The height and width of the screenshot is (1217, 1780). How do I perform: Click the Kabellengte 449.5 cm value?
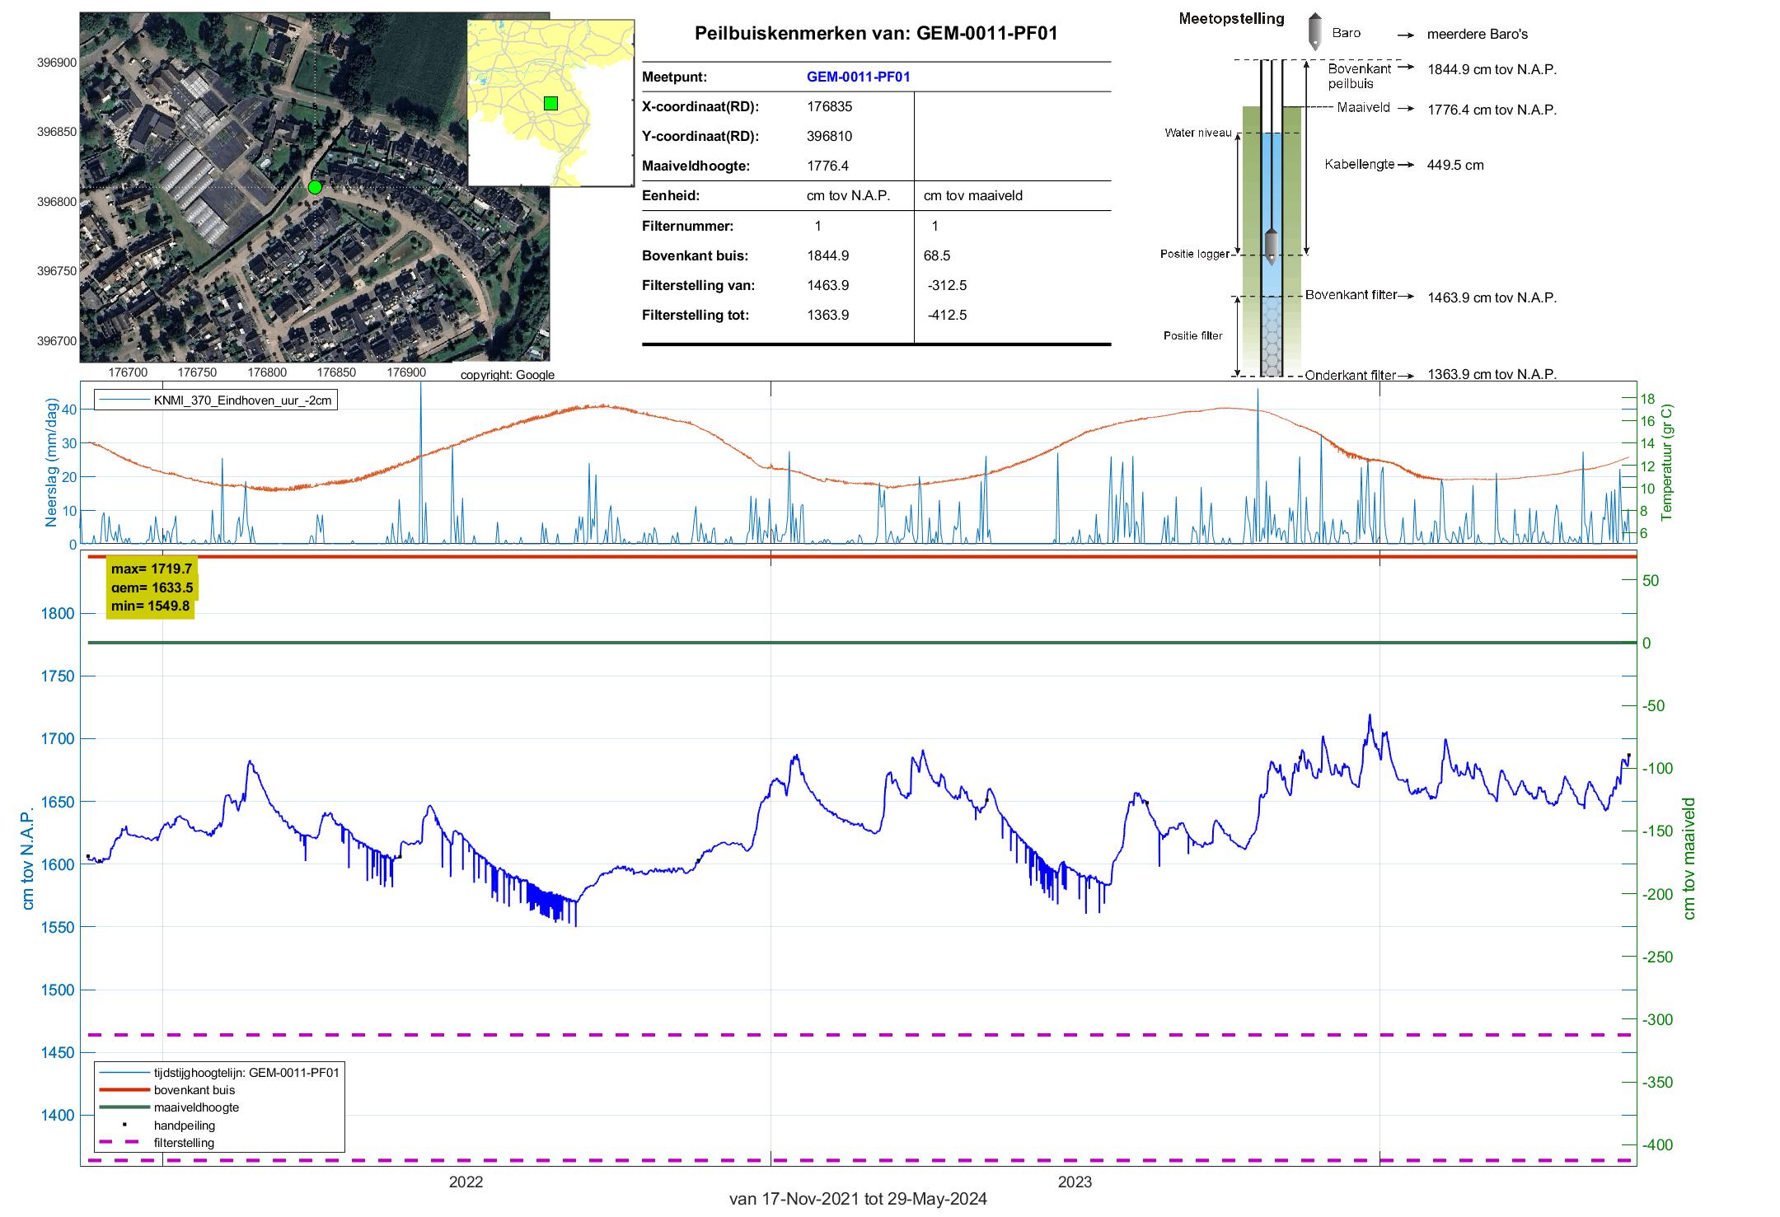pyautogui.click(x=1455, y=165)
